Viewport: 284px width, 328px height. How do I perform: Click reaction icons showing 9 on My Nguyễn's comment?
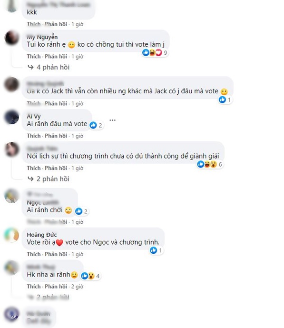click(155, 52)
